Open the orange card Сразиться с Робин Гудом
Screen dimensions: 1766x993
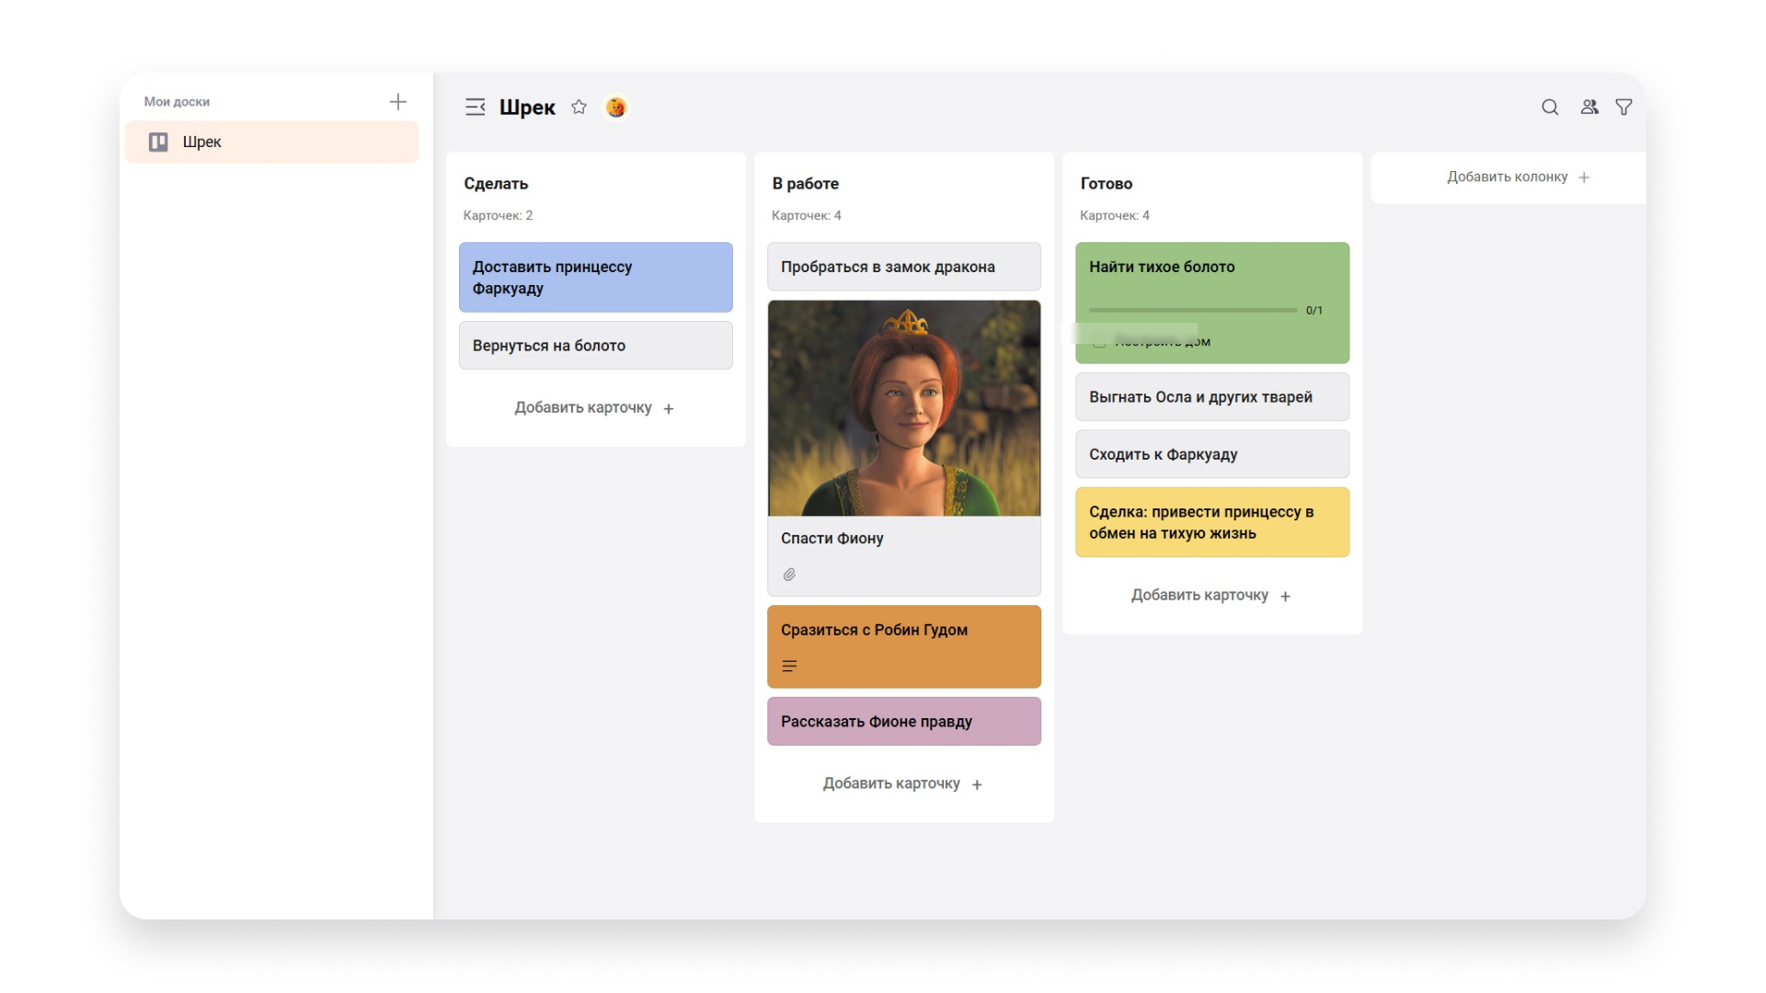coord(904,646)
